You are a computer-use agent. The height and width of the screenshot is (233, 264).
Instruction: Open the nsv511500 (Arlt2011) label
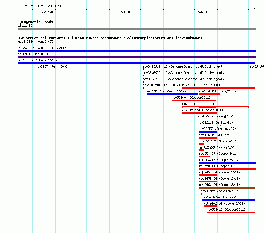(x=200, y=104)
